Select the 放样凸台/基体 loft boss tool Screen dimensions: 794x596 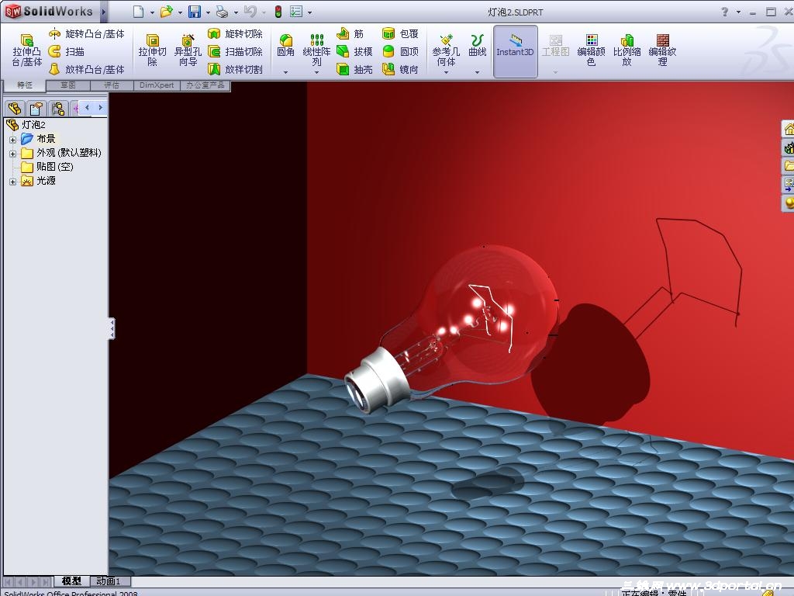click(87, 69)
